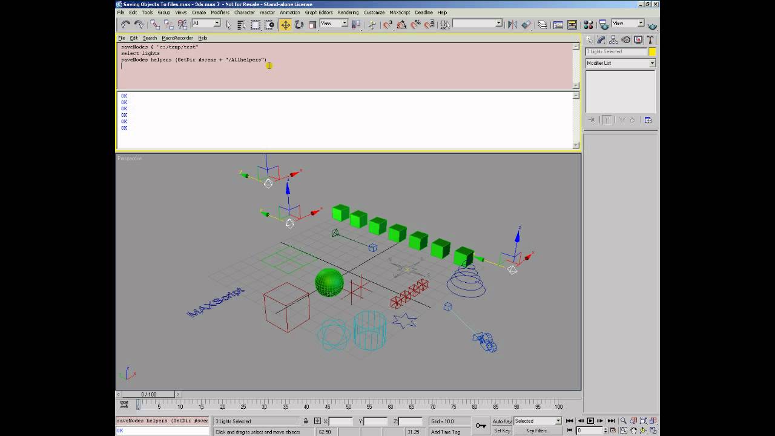Open the Select by Name list icon

coord(242,25)
